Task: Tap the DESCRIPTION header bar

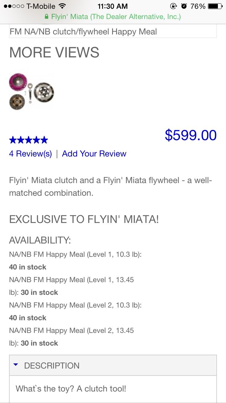Action: (x=113, y=366)
